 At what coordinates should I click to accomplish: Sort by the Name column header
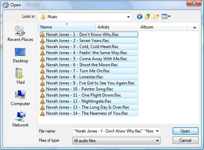67,27
